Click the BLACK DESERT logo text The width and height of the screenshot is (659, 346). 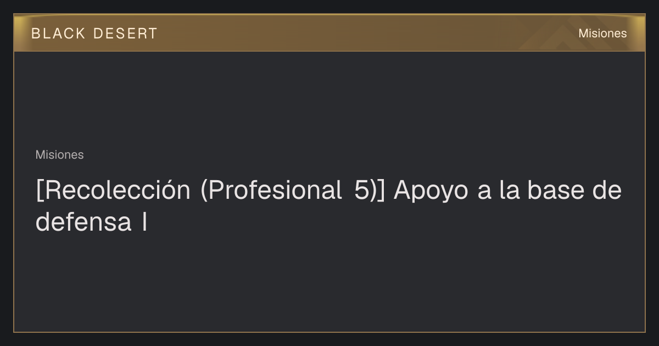tap(94, 34)
